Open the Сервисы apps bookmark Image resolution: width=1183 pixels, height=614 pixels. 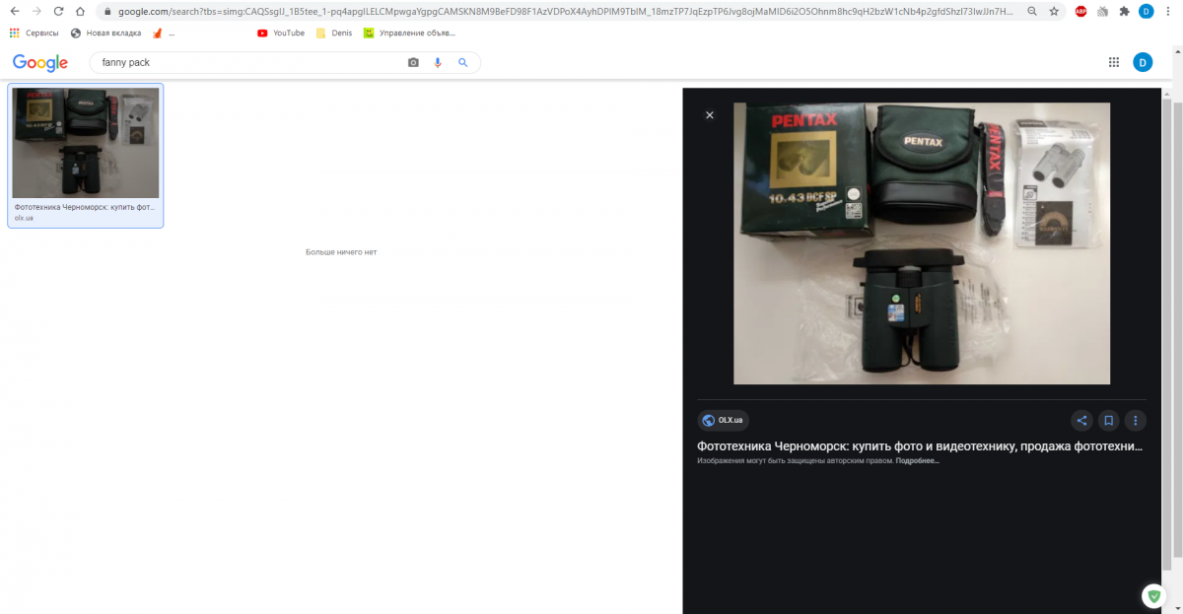(34, 33)
